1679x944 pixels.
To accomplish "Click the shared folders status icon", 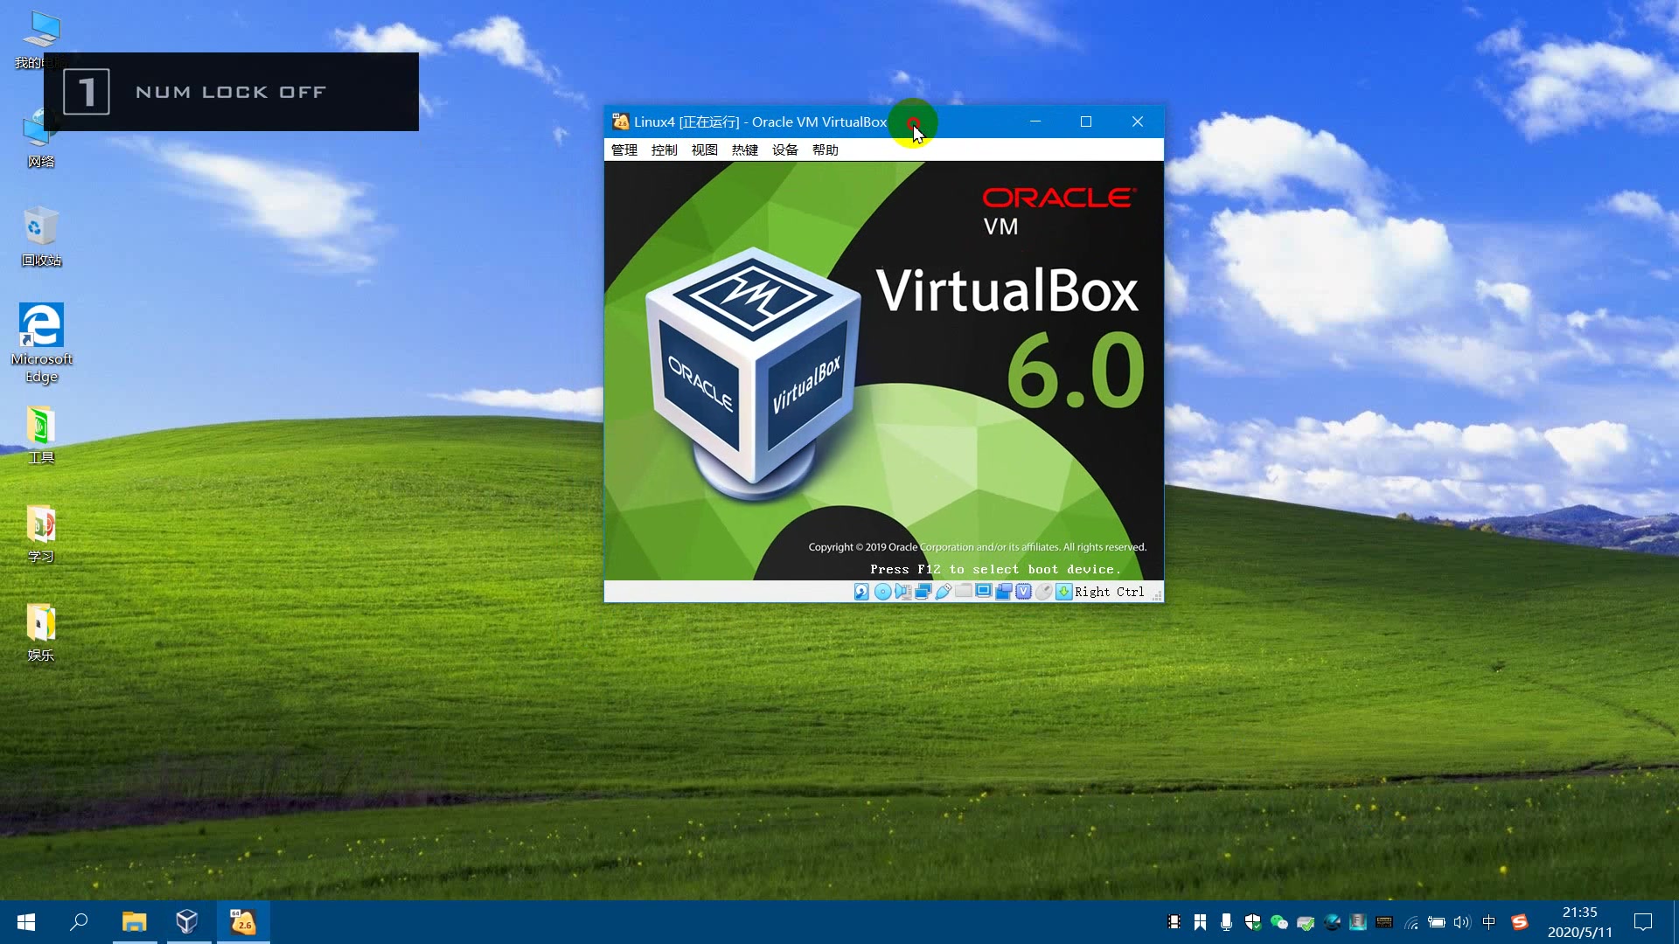I will click(963, 592).
